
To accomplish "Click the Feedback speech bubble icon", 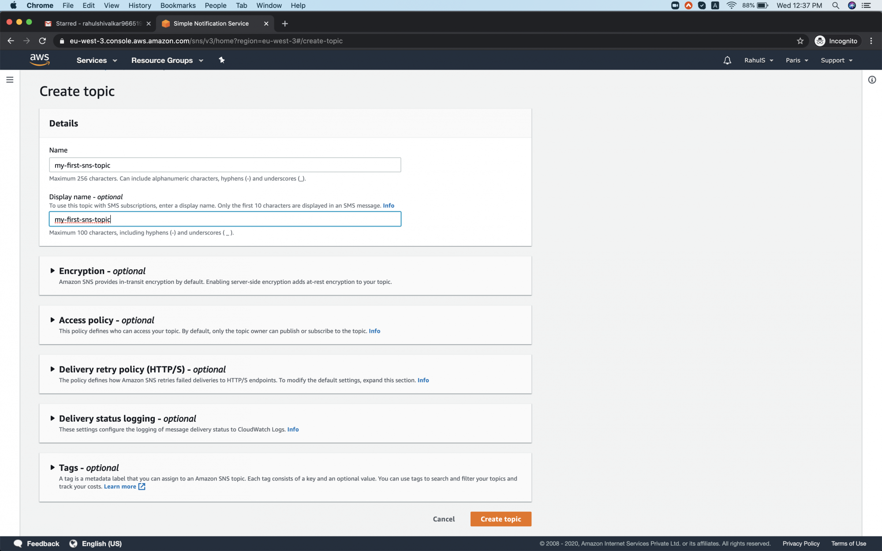I will (18, 543).
